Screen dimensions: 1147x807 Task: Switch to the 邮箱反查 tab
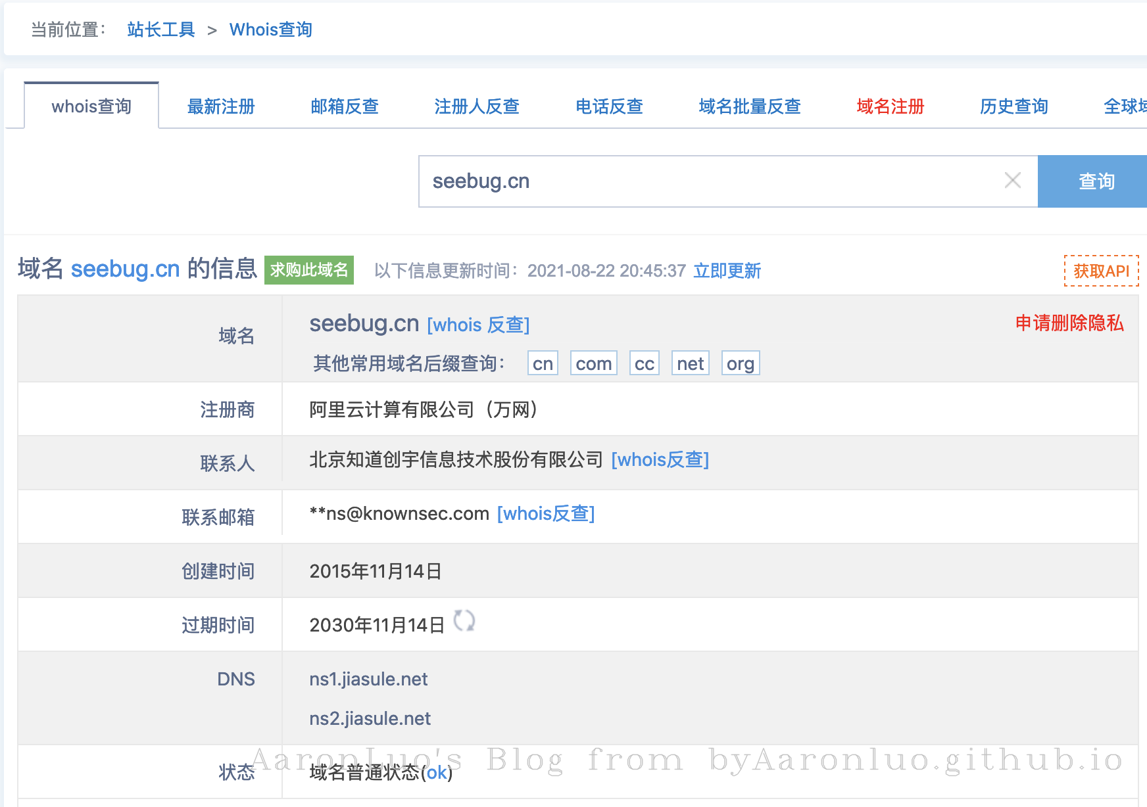(345, 106)
